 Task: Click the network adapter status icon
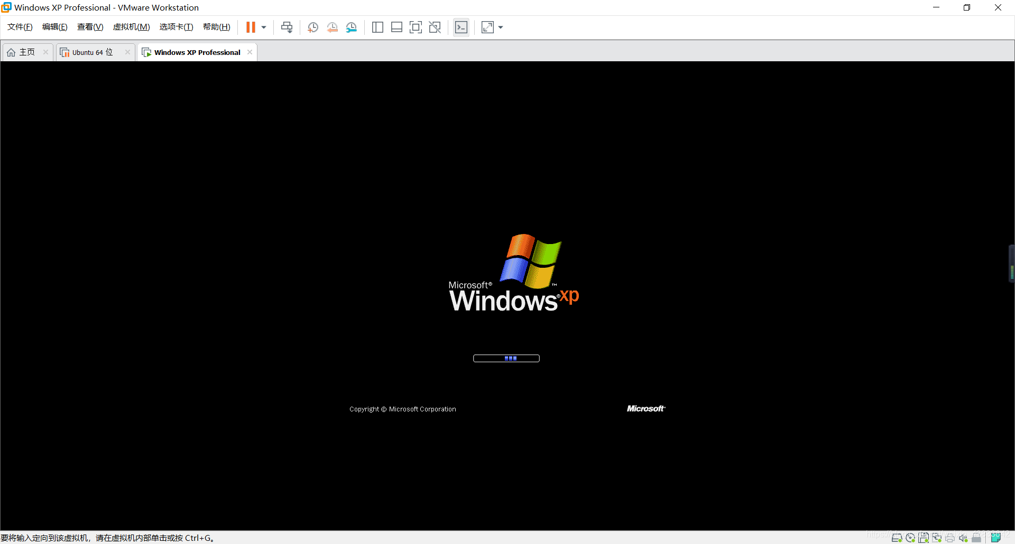tap(937, 538)
